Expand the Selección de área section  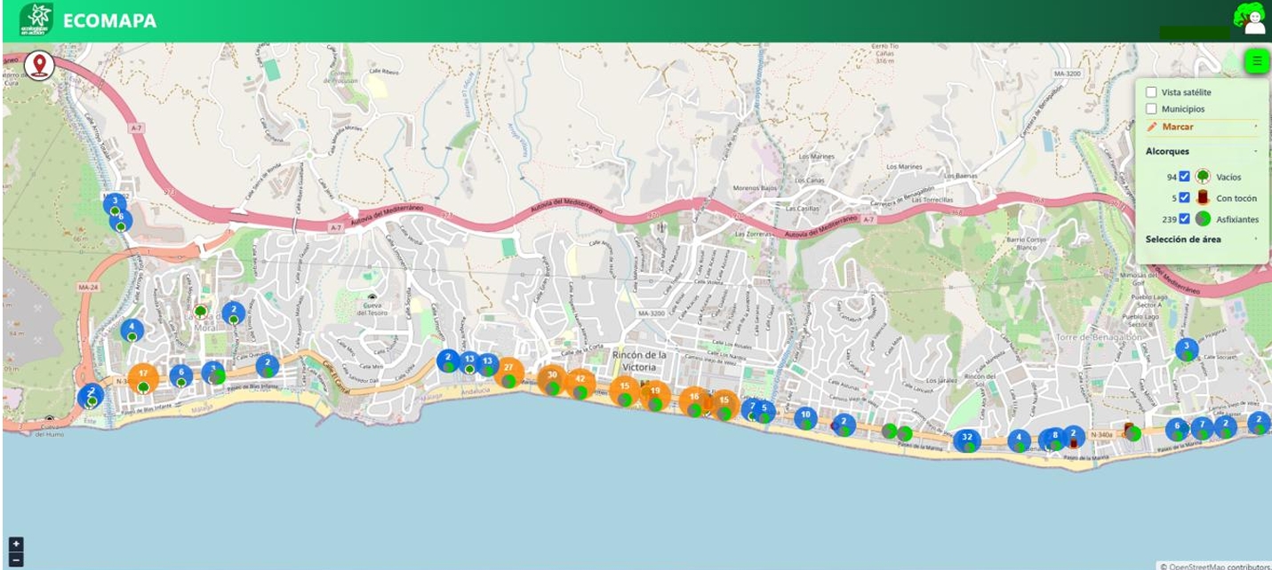pyautogui.click(x=1203, y=240)
